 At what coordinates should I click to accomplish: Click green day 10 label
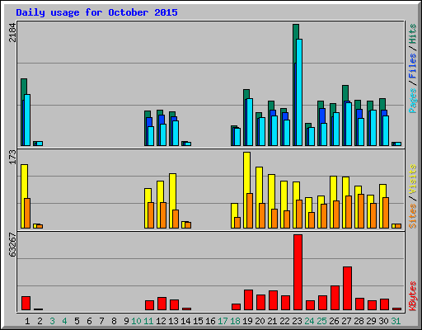(x=136, y=321)
